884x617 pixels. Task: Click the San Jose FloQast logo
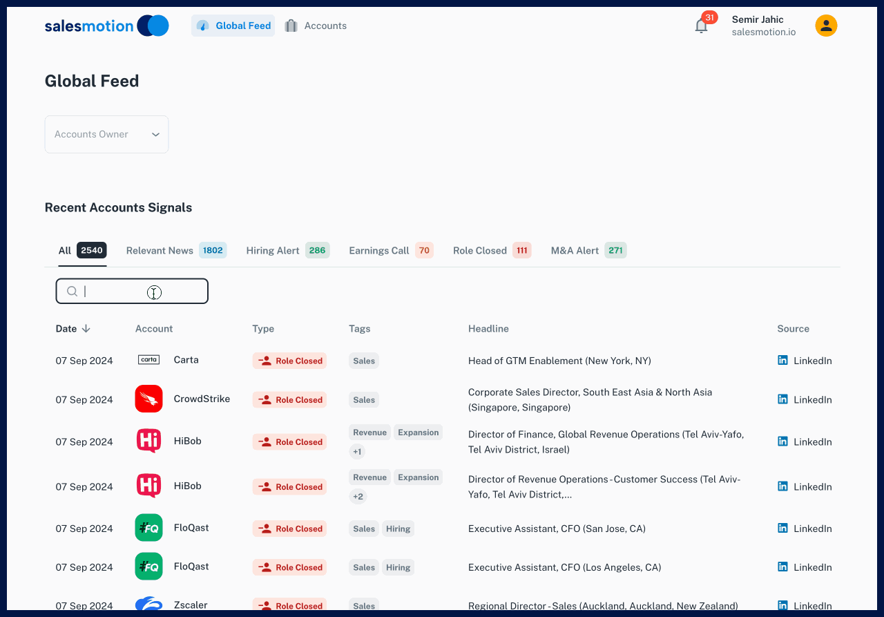[x=148, y=528]
